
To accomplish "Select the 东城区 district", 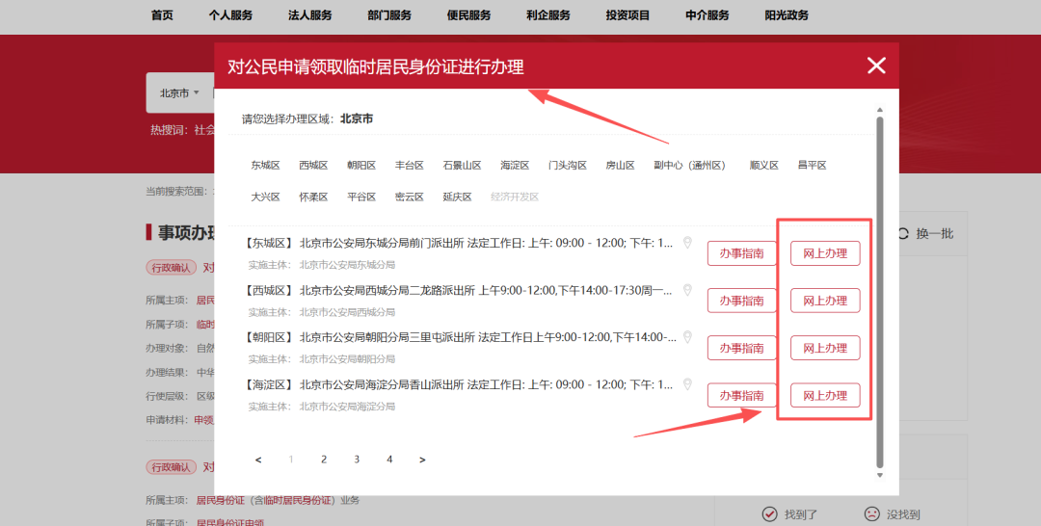I will (x=266, y=165).
